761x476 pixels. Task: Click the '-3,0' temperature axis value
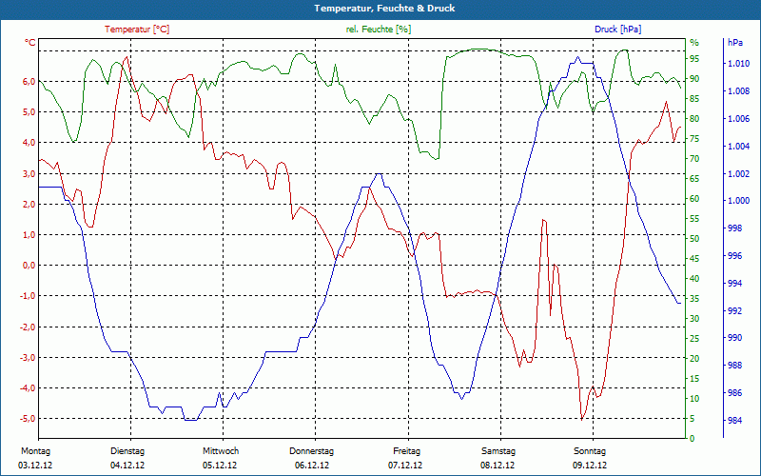coord(28,358)
